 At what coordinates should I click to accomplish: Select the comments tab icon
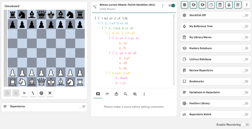click(98, 94)
